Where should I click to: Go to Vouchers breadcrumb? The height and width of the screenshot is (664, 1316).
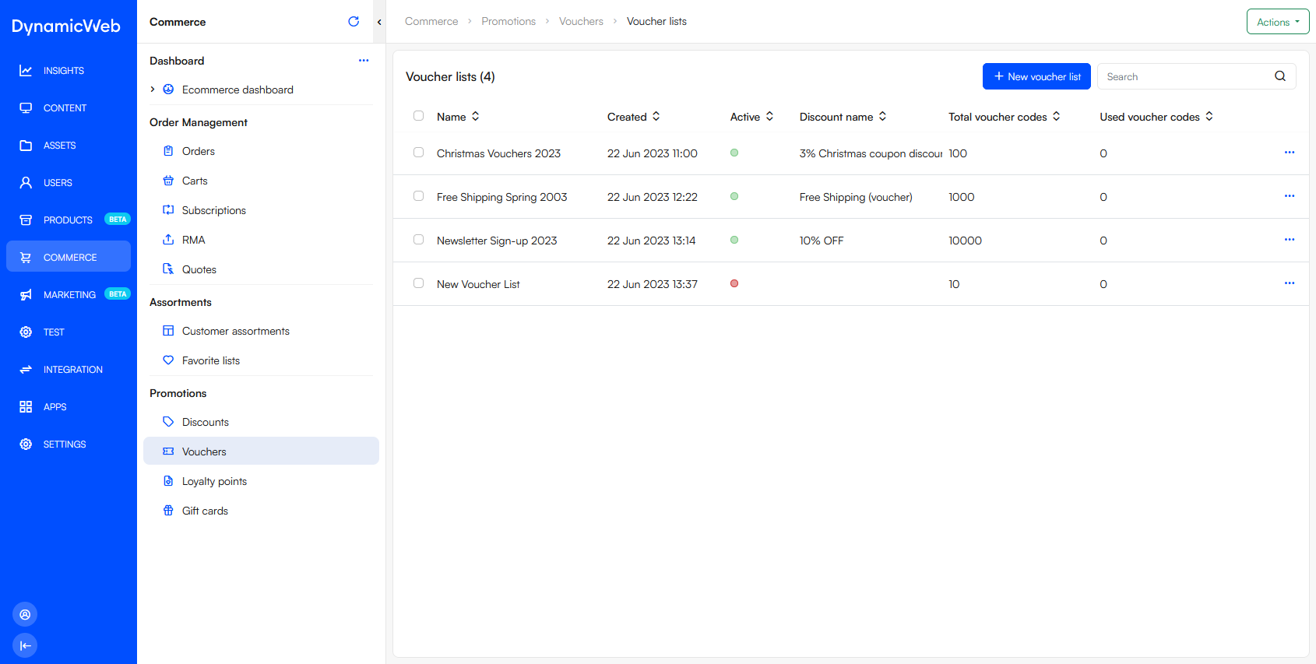pos(581,22)
